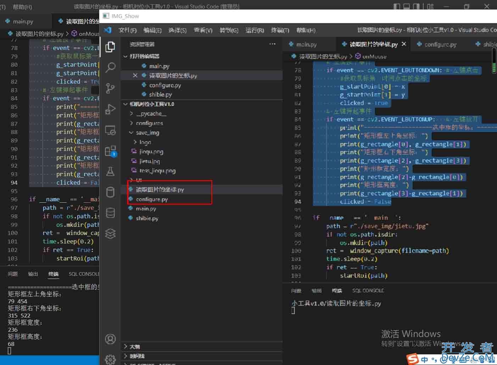Viewport: 497px width, 365px height.
Task: Click the IMG_Show window title icon
Action: 106,16
